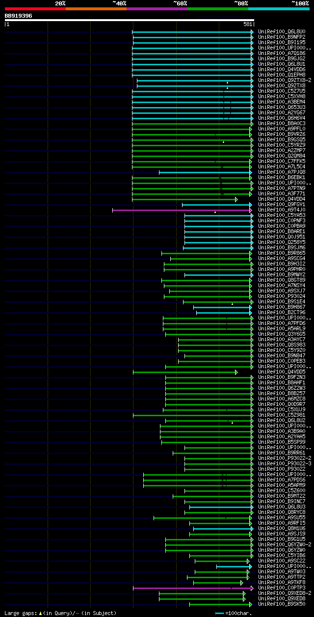Open hit UniRef100_B9NFP2
The height and width of the screenshot is (617, 314).
(x=282, y=37)
